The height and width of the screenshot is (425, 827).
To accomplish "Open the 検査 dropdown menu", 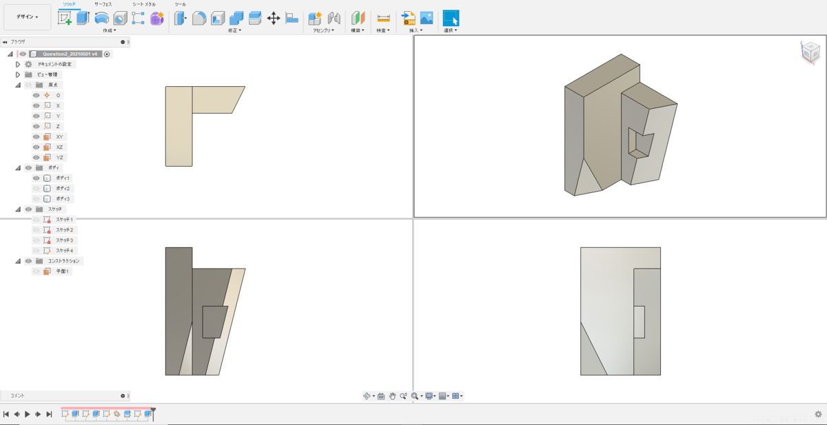I will click(x=383, y=30).
